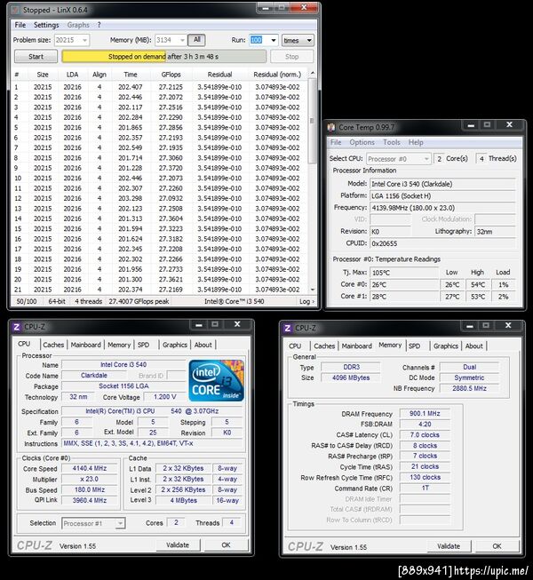Open the LinX question mark help menu
The image size is (533, 580).
coord(99,25)
